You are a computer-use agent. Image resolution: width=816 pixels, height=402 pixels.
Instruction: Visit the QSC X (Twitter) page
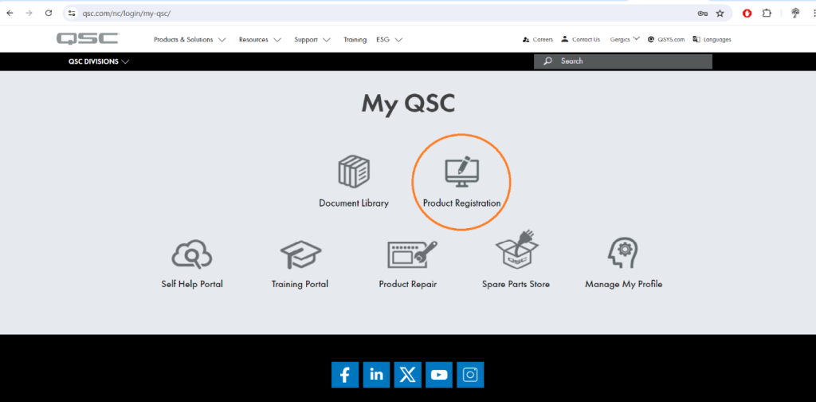407,375
